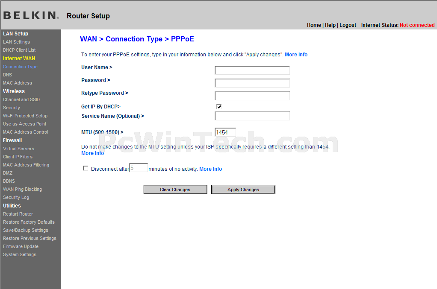Open MAC Address Control page
The image size is (437, 289).
click(26, 132)
